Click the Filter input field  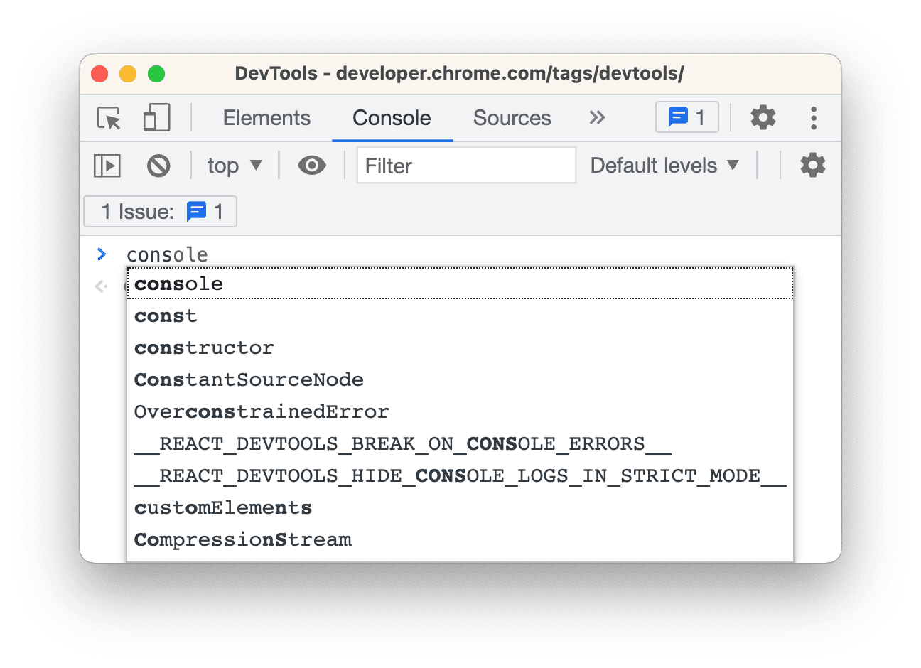tap(465, 165)
